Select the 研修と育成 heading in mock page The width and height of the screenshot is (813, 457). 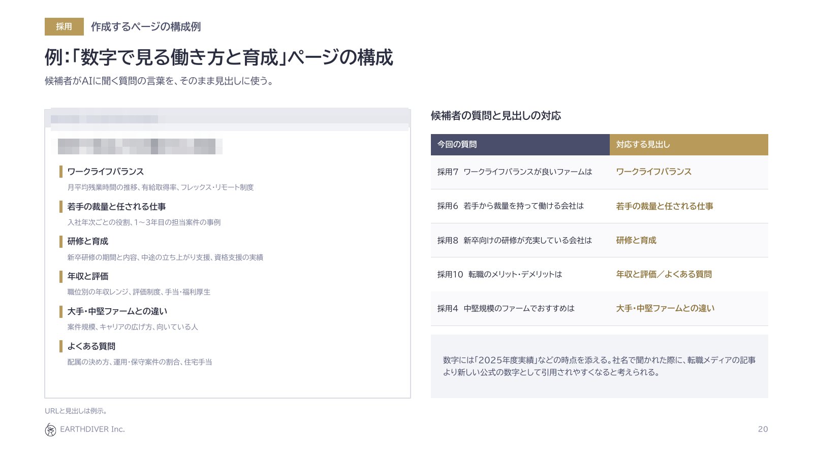[x=88, y=241]
